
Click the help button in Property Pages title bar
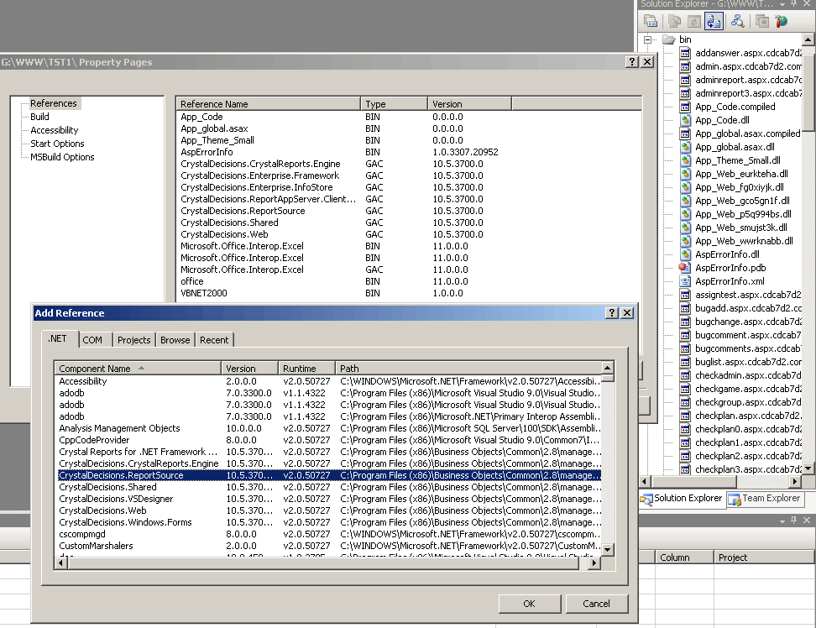click(x=632, y=62)
